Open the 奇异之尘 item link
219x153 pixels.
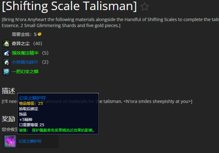coord(21,43)
